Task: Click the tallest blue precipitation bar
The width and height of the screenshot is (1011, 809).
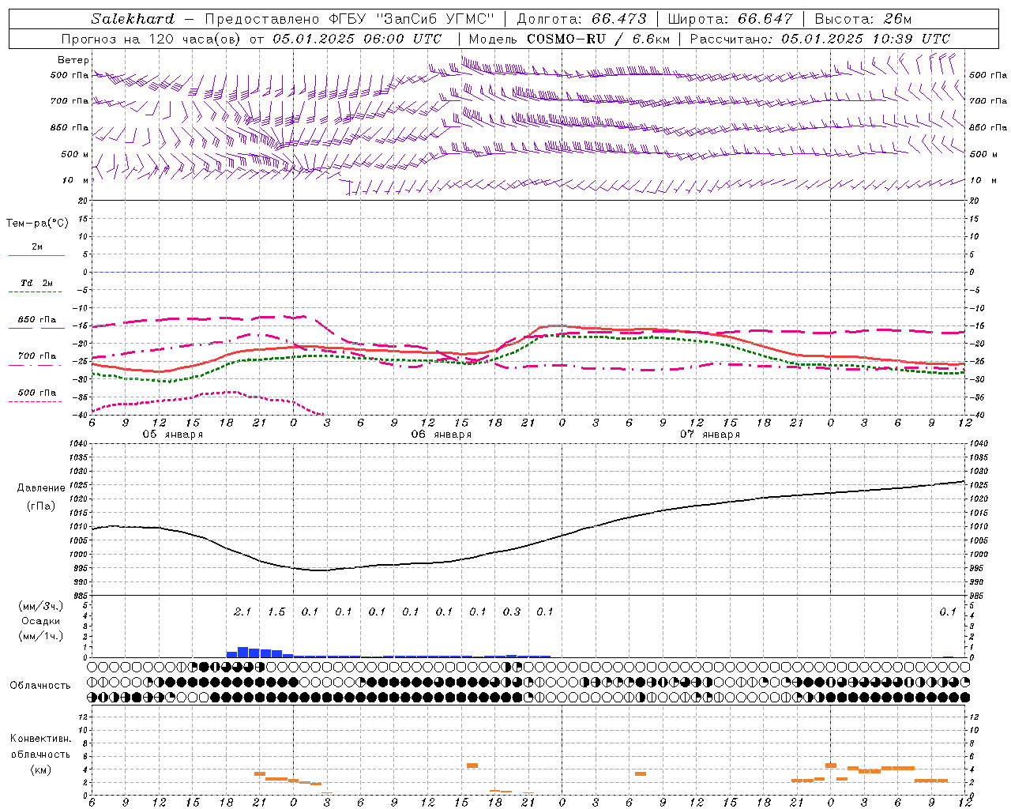Action: [x=243, y=652]
